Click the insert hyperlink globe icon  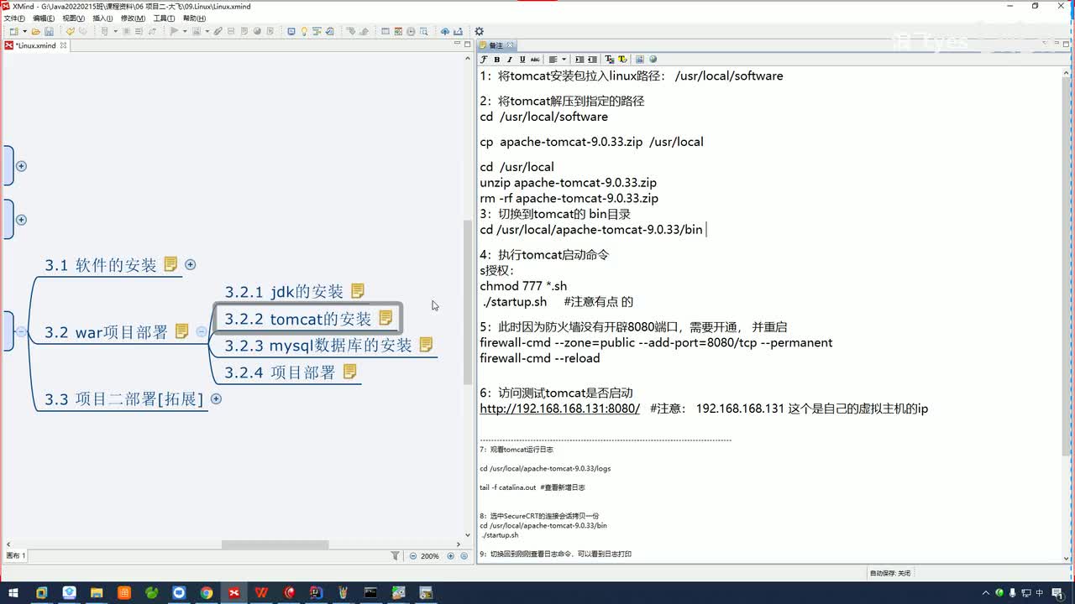coord(653,60)
